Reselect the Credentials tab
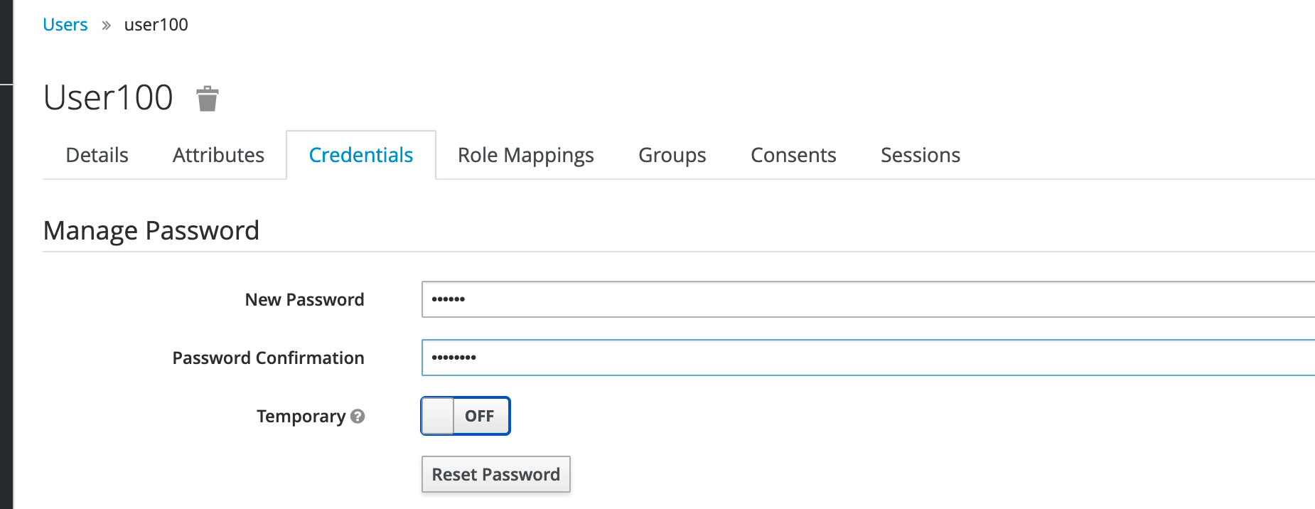The height and width of the screenshot is (509, 1315). click(360, 154)
